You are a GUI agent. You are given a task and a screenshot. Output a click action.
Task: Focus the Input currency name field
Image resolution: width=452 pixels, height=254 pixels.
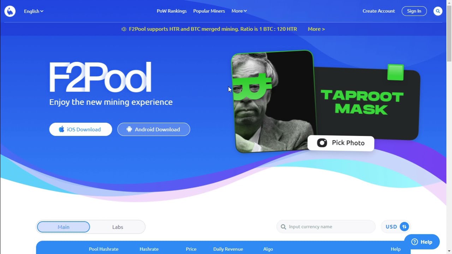[x=326, y=227]
